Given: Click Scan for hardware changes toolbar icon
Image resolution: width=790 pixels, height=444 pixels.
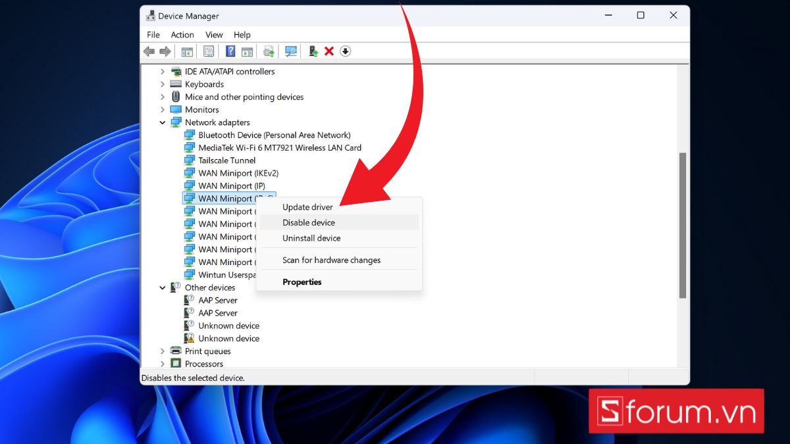Looking at the screenshot, I should (x=291, y=51).
